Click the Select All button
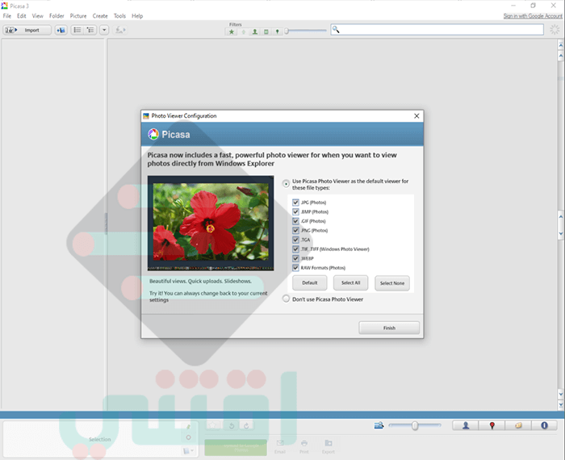Image resolution: width=565 pixels, height=460 pixels. (x=350, y=282)
